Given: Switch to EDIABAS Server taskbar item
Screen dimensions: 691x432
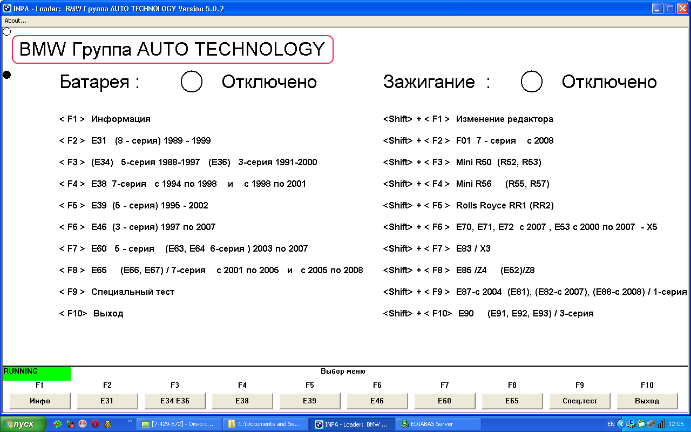Looking at the screenshot, I should pos(438,424).
